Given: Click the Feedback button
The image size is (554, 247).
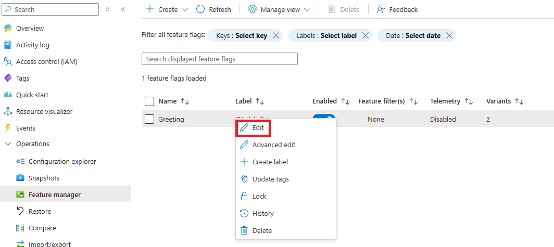Looking at the screenshot, I should tap(397, 9).
